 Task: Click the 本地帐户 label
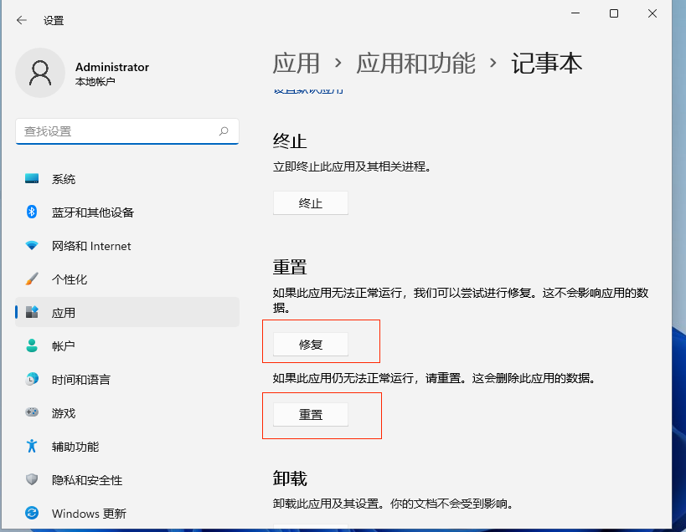[x=95, y=82]
